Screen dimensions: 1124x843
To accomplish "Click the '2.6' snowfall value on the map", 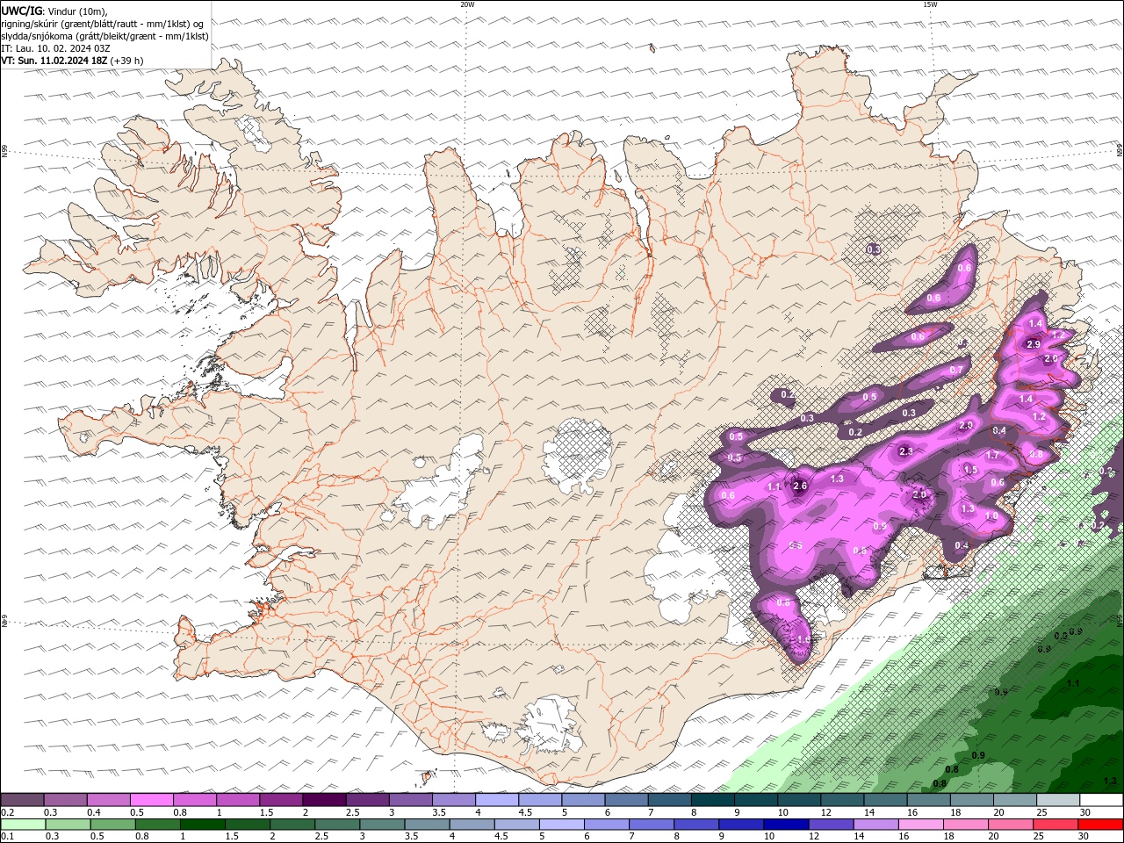I will (800, 486).
